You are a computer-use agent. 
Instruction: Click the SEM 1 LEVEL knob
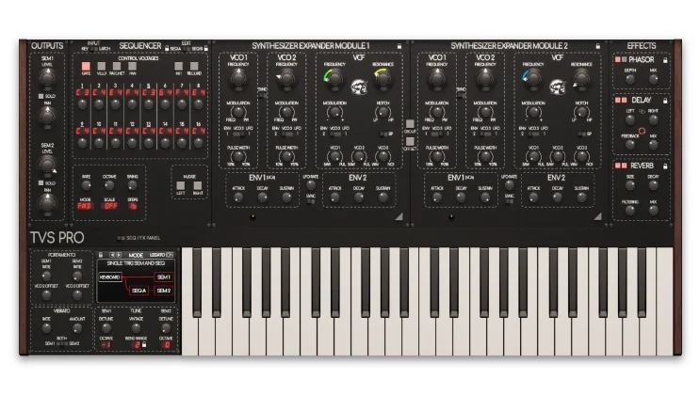47,78
